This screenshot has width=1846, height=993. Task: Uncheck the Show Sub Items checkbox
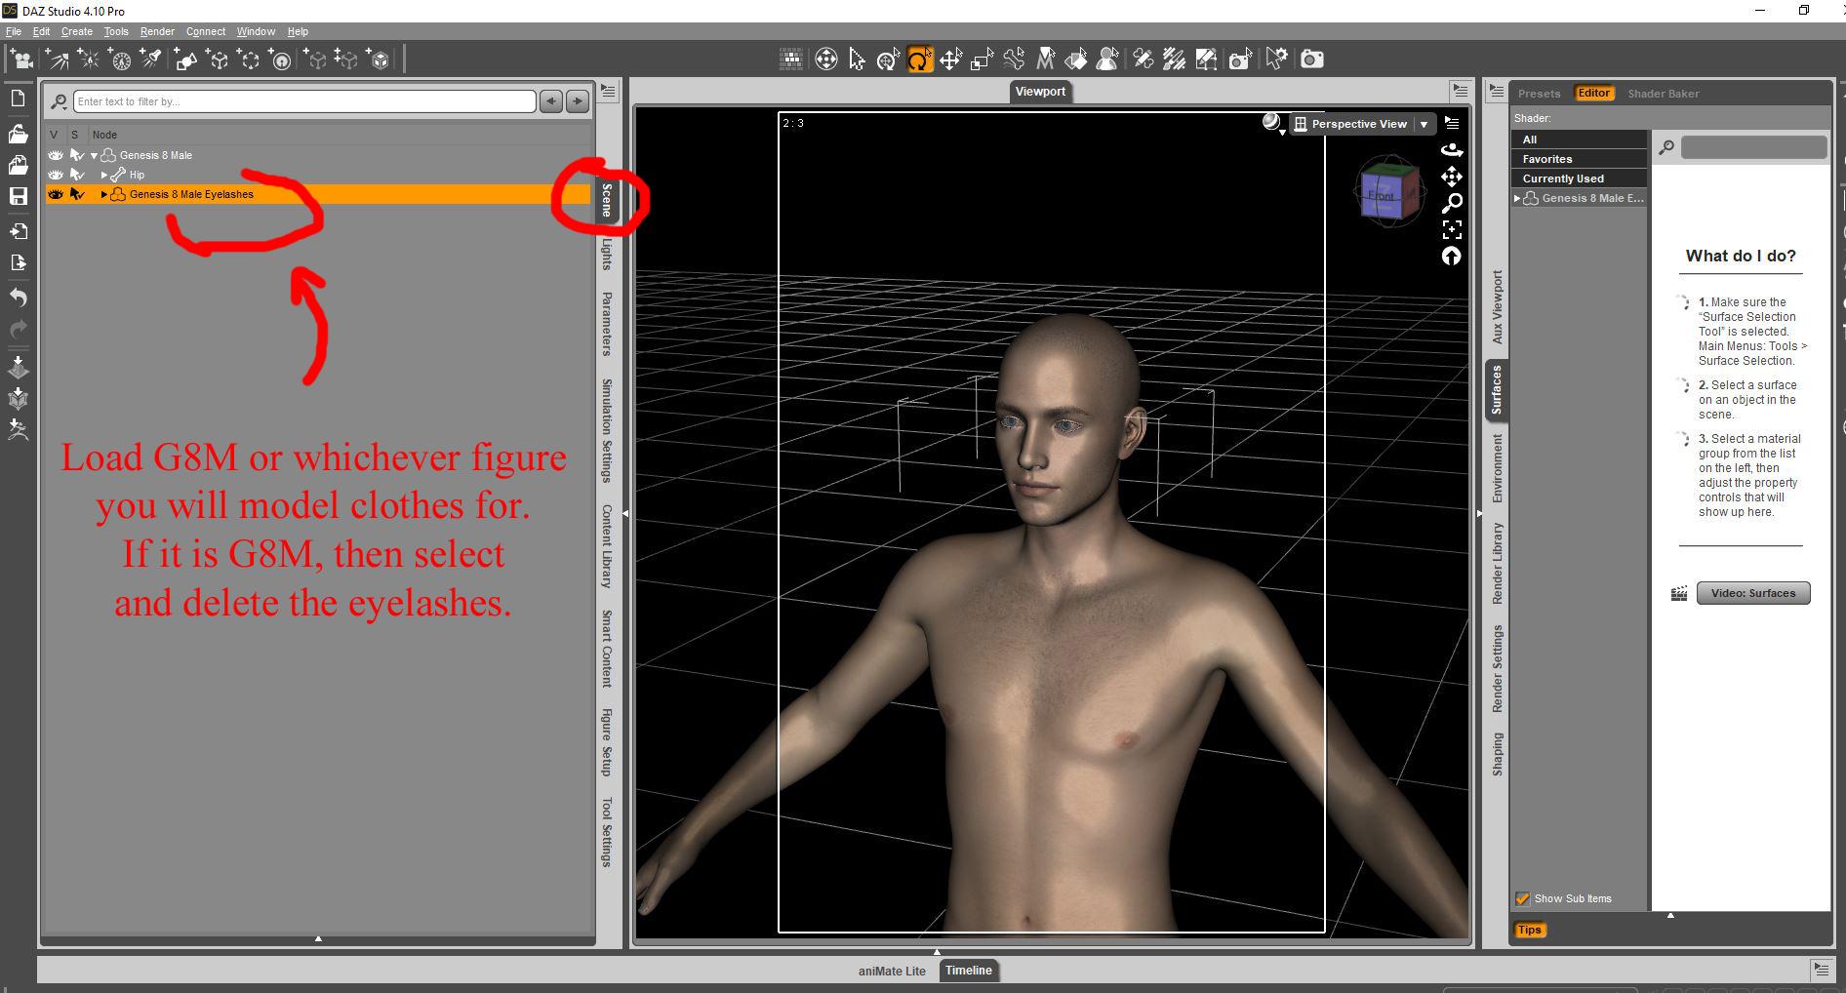tap(1522, 898)
